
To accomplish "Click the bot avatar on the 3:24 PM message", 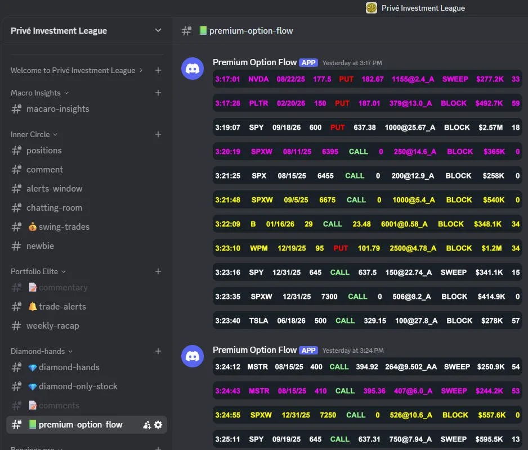I will [193, 356].
